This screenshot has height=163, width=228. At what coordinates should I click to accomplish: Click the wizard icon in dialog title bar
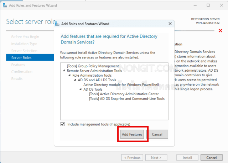[57, 24]
